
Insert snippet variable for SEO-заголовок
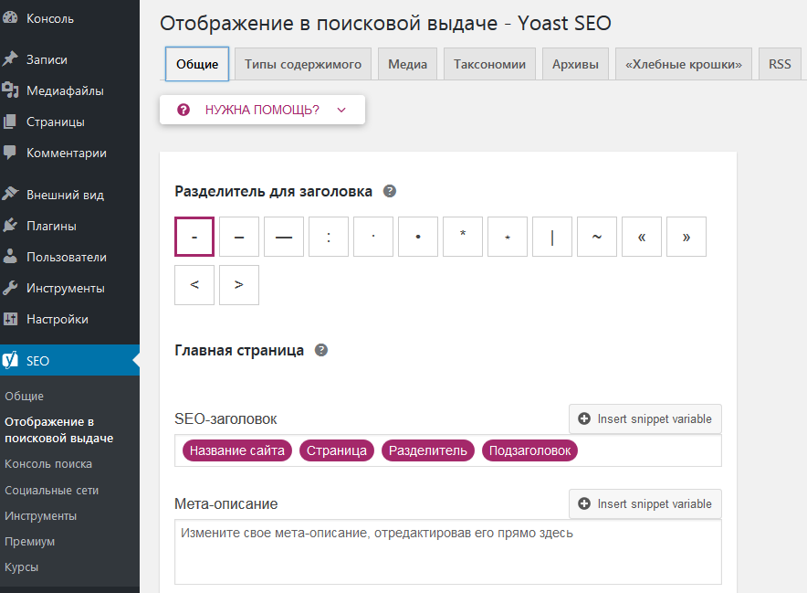pos(645,418)
